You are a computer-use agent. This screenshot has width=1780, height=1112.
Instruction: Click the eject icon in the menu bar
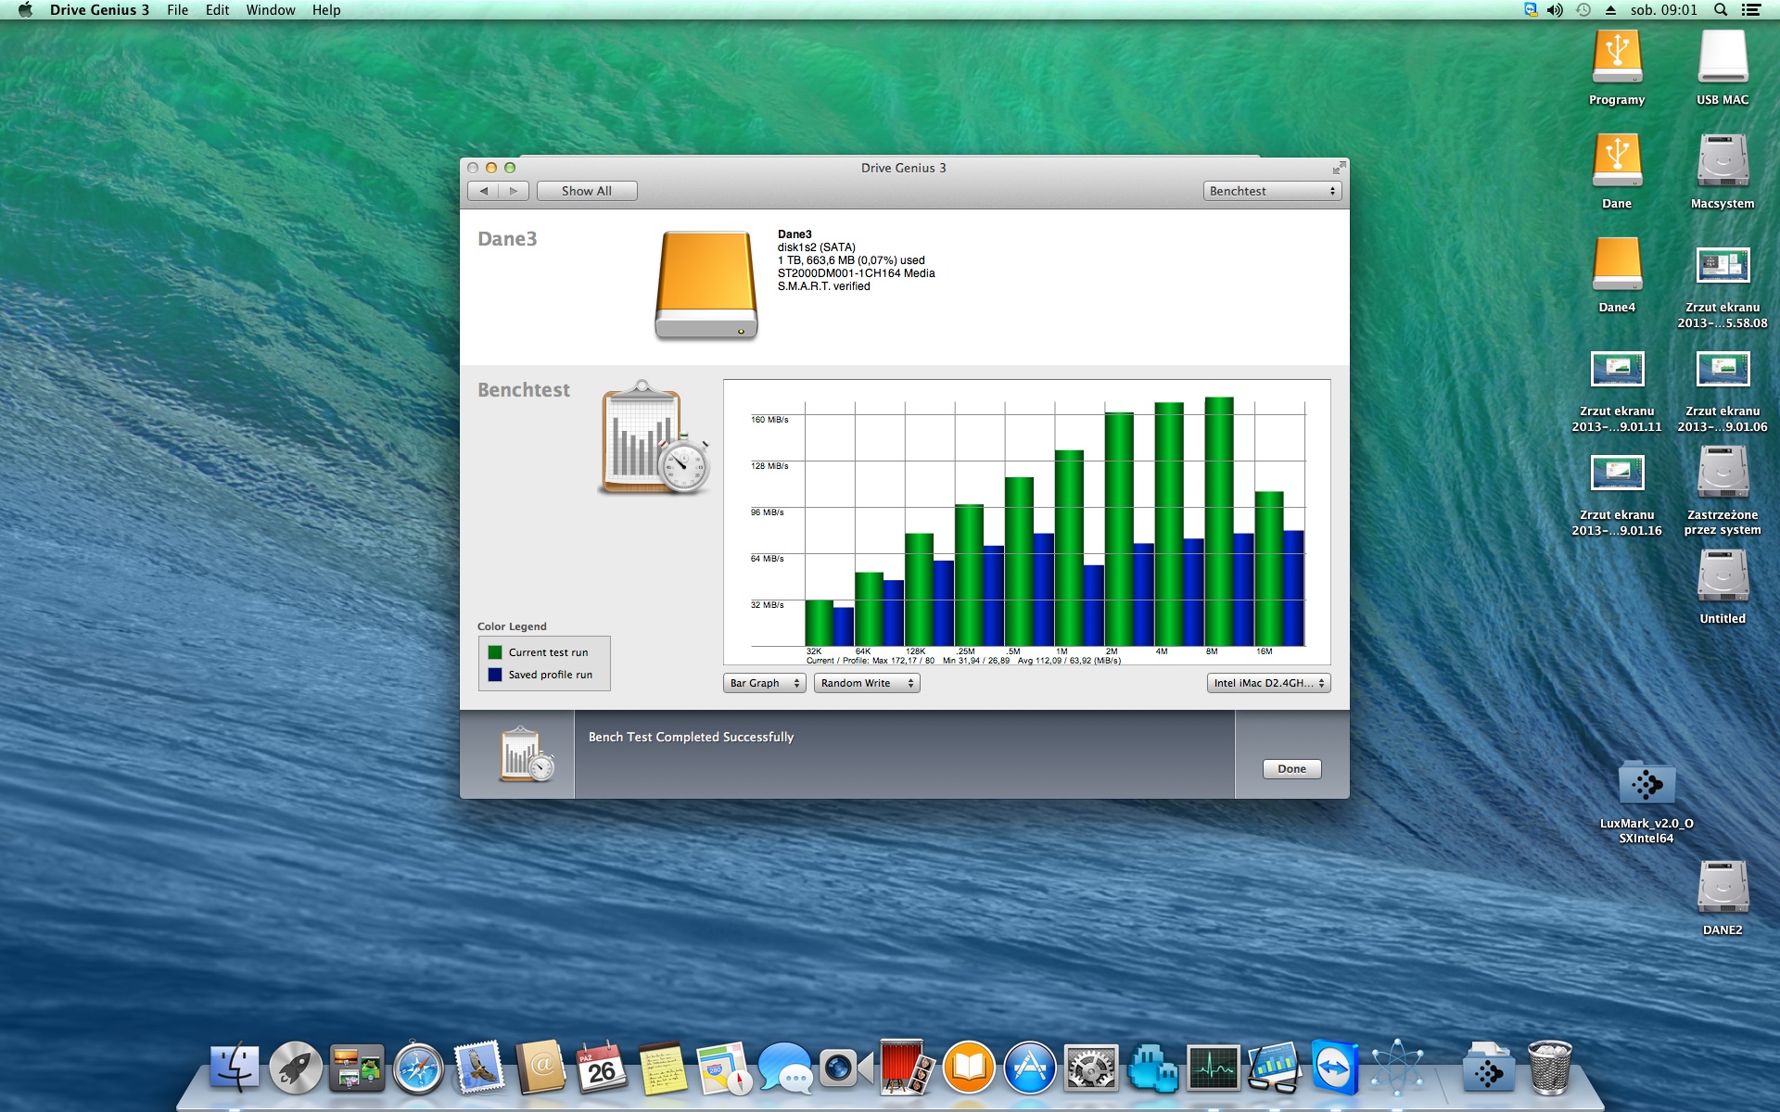click(x=1610, y=10)
